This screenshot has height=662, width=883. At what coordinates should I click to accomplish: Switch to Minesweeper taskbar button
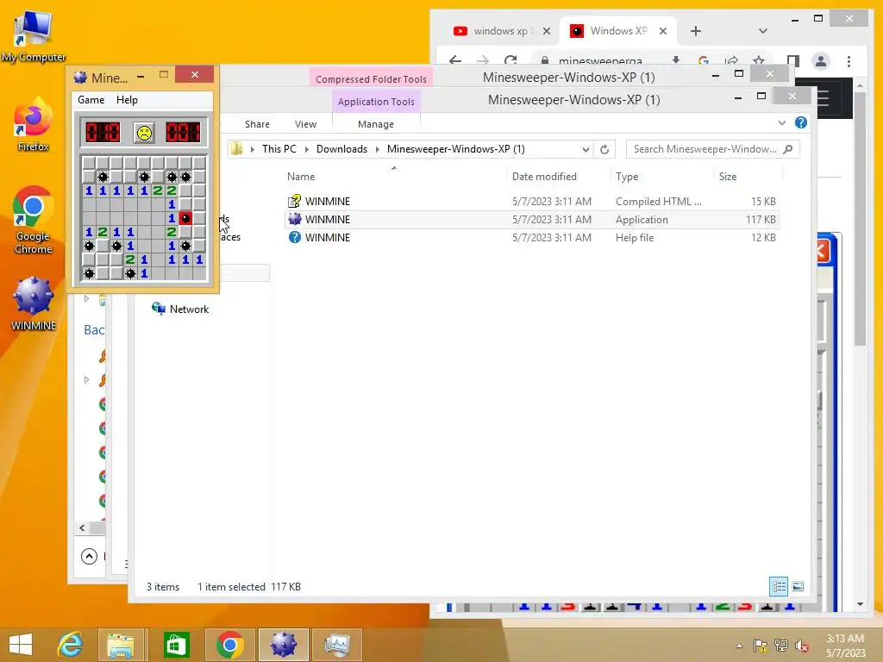(283, 645)
